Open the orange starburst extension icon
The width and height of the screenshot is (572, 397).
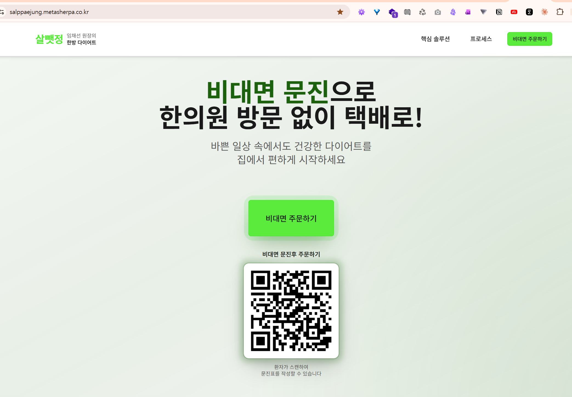tap(545, 12)
